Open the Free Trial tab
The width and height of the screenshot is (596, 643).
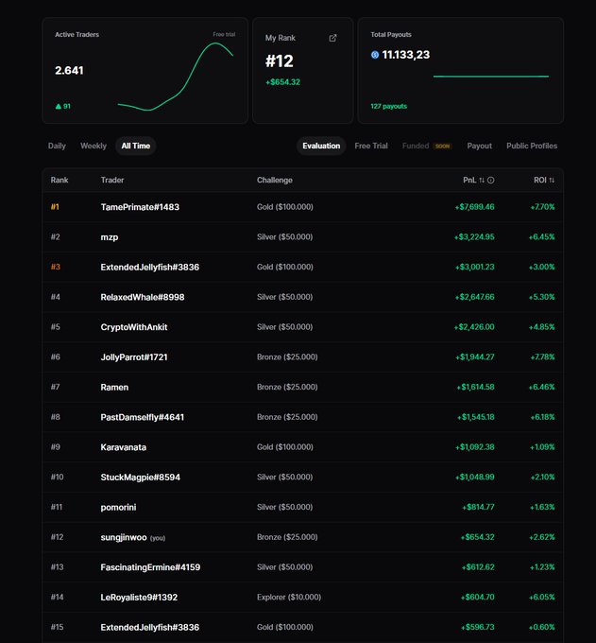tap(371, 146)
